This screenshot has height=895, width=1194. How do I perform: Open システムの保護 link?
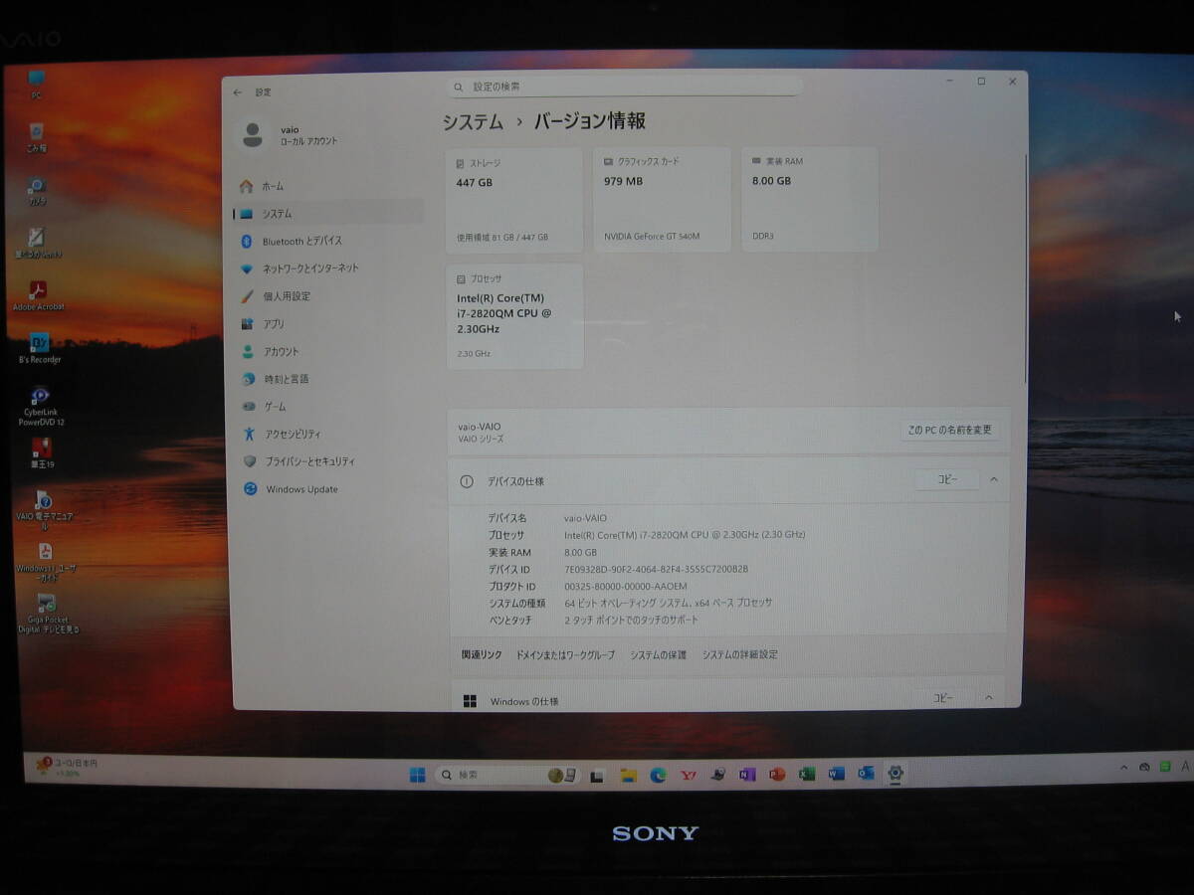point(658,654)
